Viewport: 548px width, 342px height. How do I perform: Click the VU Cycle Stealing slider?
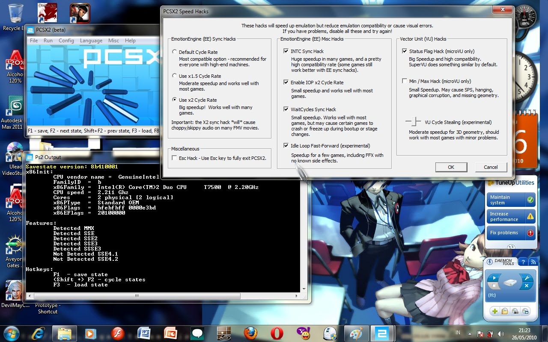(413, 122)
